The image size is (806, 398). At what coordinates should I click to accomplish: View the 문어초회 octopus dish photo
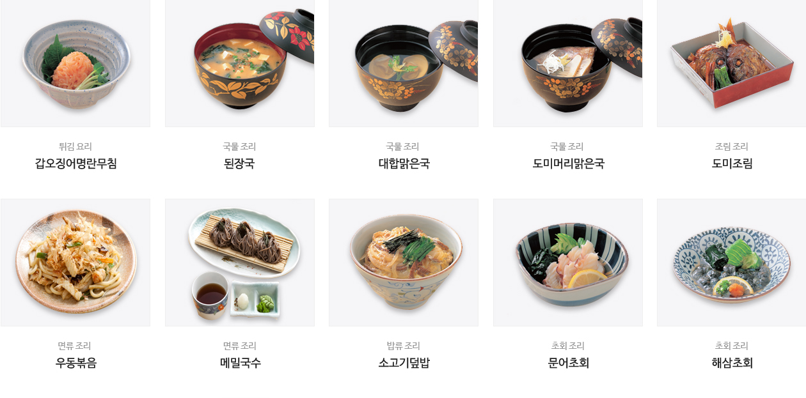(x=568, y=263)
